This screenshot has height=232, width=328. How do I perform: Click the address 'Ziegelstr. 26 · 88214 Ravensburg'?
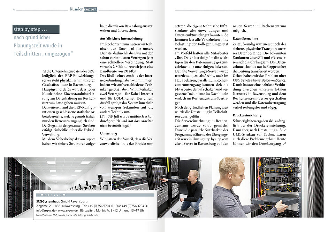(x=58, y=206)
